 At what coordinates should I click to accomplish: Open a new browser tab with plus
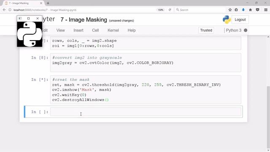[48, 3]
